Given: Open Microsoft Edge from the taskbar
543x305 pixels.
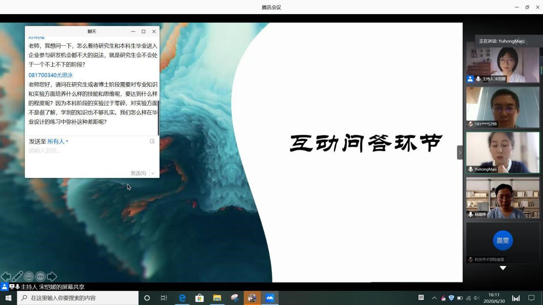Looking at the screenshot, I should tap(182, 298).
